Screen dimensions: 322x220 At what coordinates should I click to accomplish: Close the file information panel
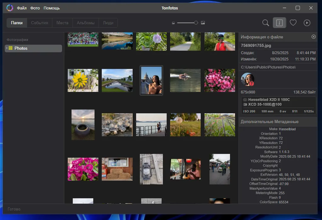[313, 37]
